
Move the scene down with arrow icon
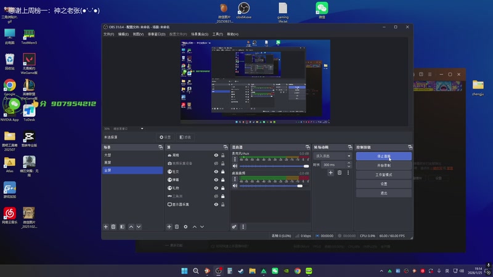(139, 227)
